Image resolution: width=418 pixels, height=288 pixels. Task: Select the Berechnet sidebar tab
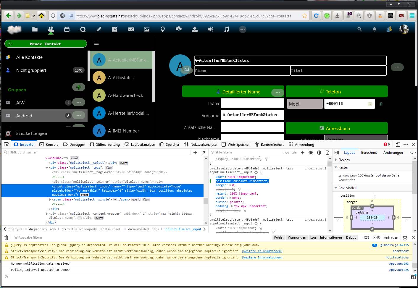[x=369, y=153]
